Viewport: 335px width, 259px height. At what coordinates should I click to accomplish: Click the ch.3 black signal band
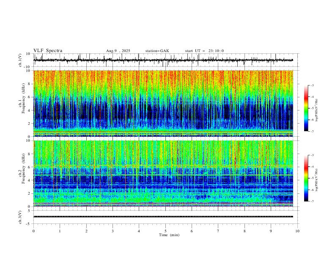[163, 217]
